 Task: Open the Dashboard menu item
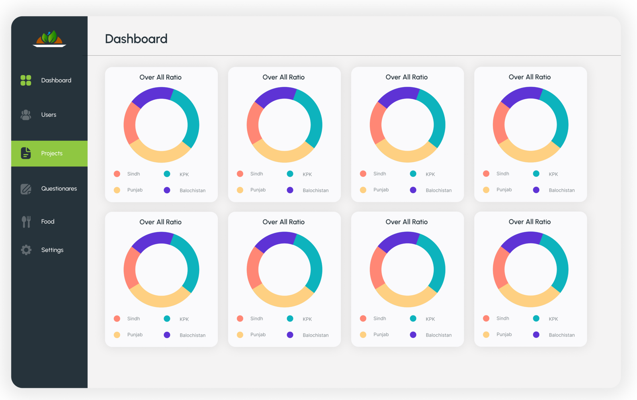56,80
